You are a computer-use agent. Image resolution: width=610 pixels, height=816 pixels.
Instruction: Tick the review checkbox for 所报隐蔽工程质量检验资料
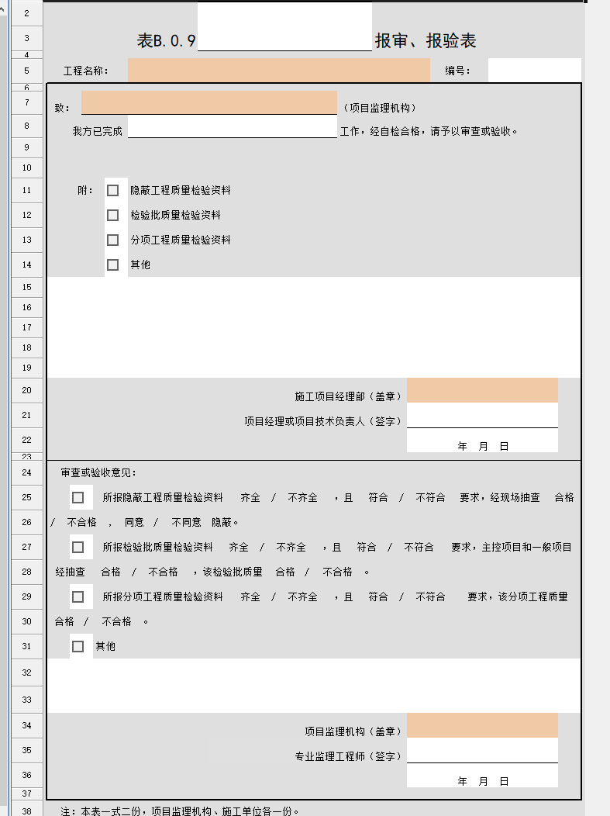pyautogui.click(x=78, y=497)
